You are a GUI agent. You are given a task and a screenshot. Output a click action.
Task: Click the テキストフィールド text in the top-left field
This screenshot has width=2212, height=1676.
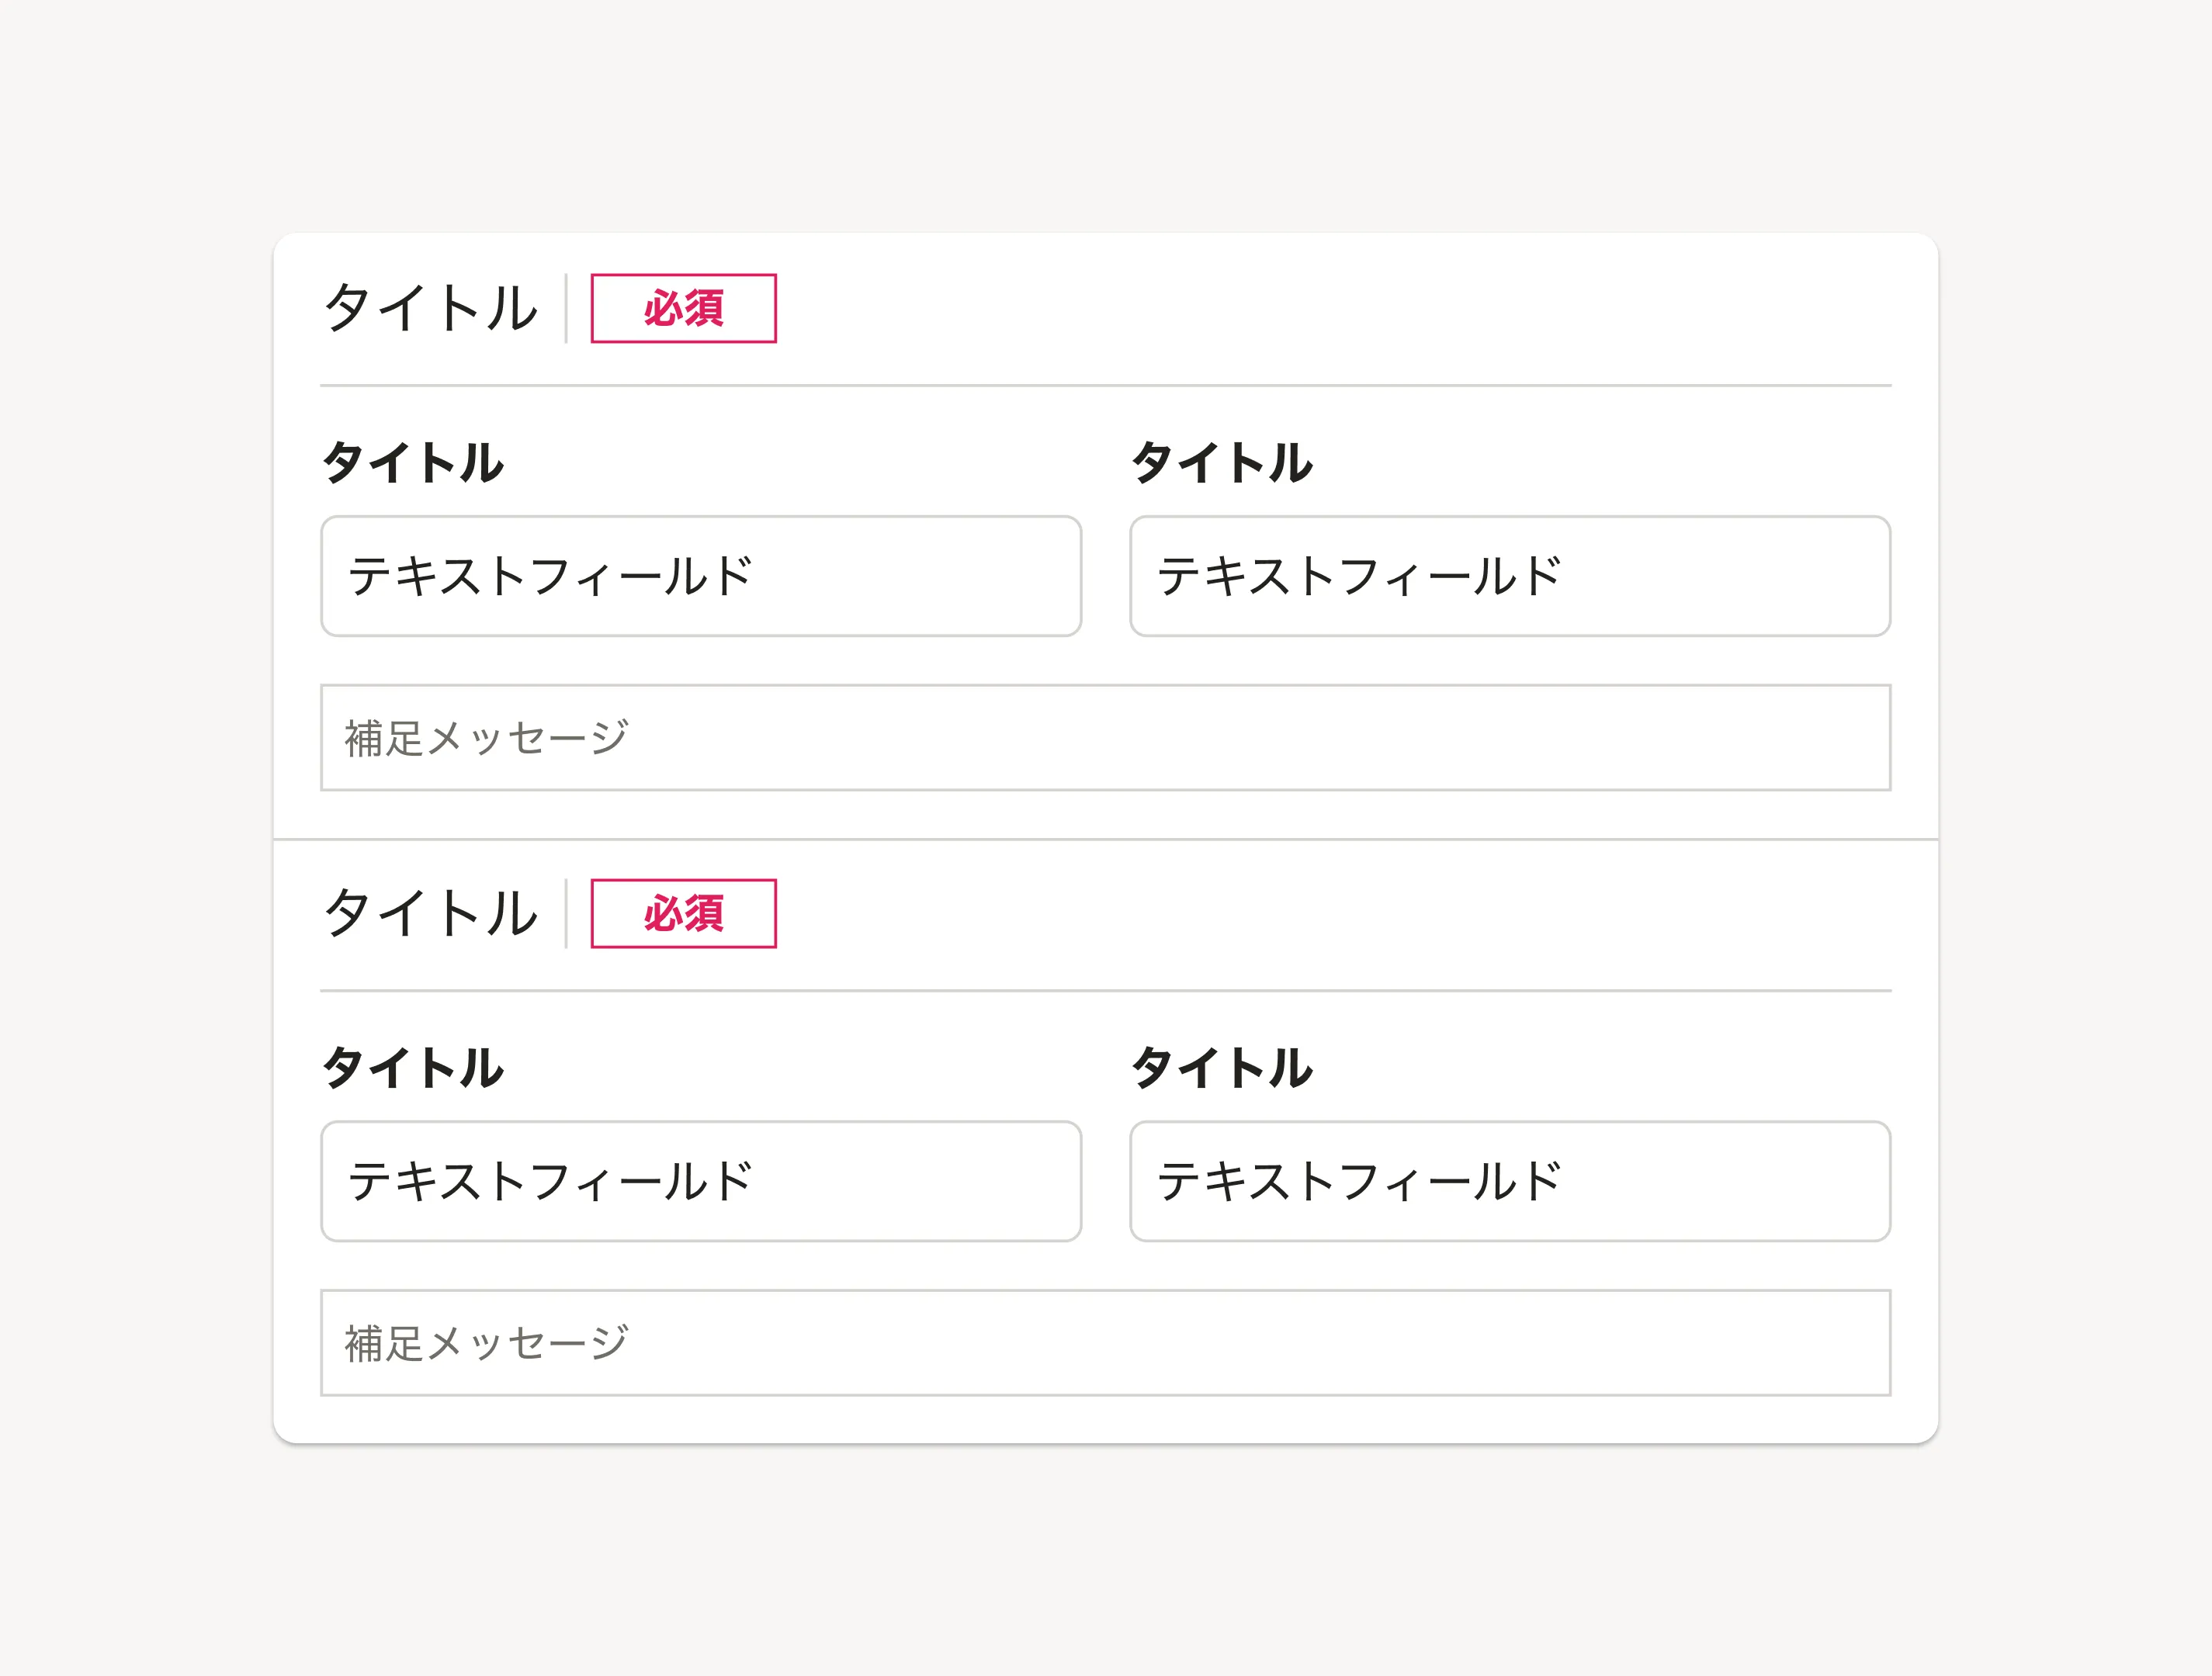[x=550, y=577]
